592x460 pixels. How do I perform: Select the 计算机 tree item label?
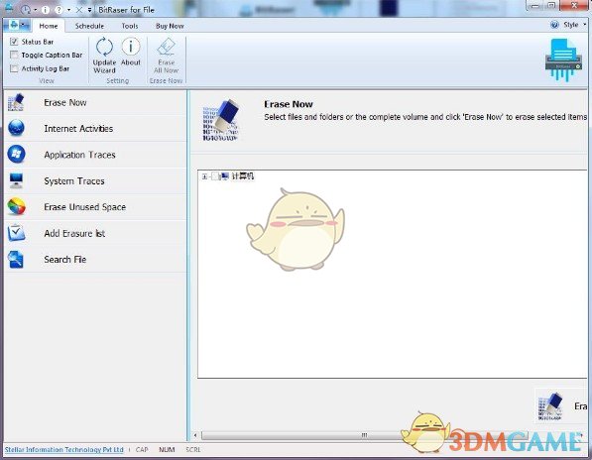click(x=243, y=176)
